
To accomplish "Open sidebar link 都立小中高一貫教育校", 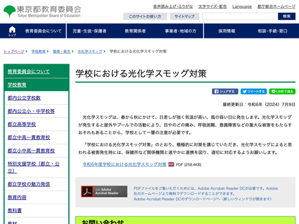I will pyautogui.click(x=31, y=150).
